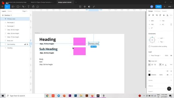
Task: Toggle Fill visibility eye icon
Action: point(167,75)
